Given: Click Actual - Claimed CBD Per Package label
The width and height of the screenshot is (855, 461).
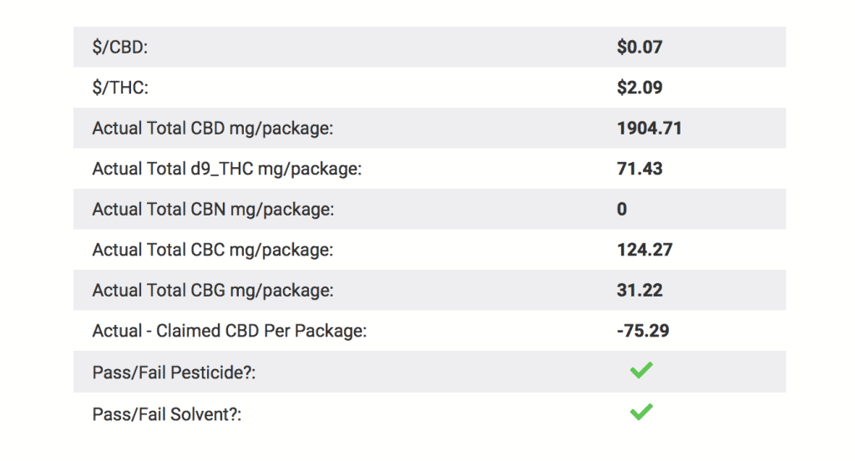Looking at the screenshot, I should (x=230, y=331).
